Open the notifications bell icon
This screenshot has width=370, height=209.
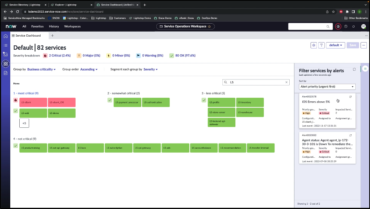[x=353, y=26]
